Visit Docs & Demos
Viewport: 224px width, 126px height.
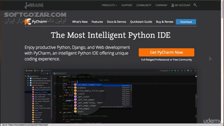point(116,22)
